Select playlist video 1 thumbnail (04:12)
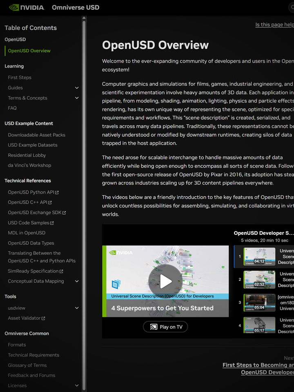The image size is (294, 392). pyautogui.click(x=259, y=256)
